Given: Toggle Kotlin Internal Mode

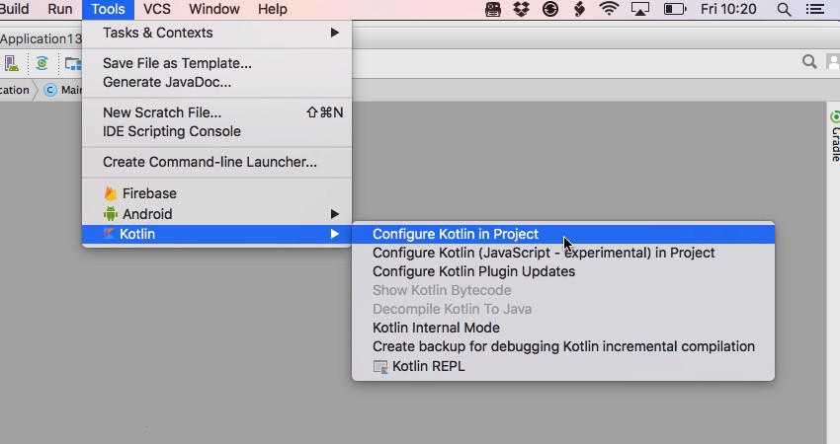Looking at the screenshot, I should click(x=563, y=328).
